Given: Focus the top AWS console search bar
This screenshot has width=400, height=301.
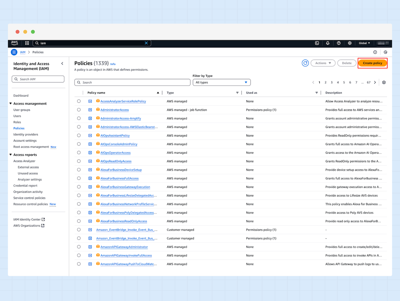Looking at the screenshot, I should (x=92, y=43).
